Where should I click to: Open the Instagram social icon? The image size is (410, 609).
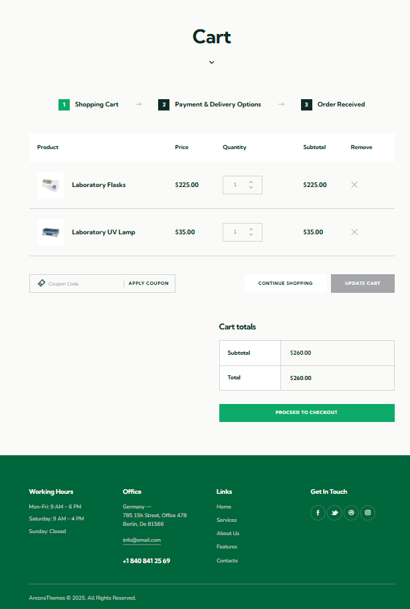tap(367, 512)
